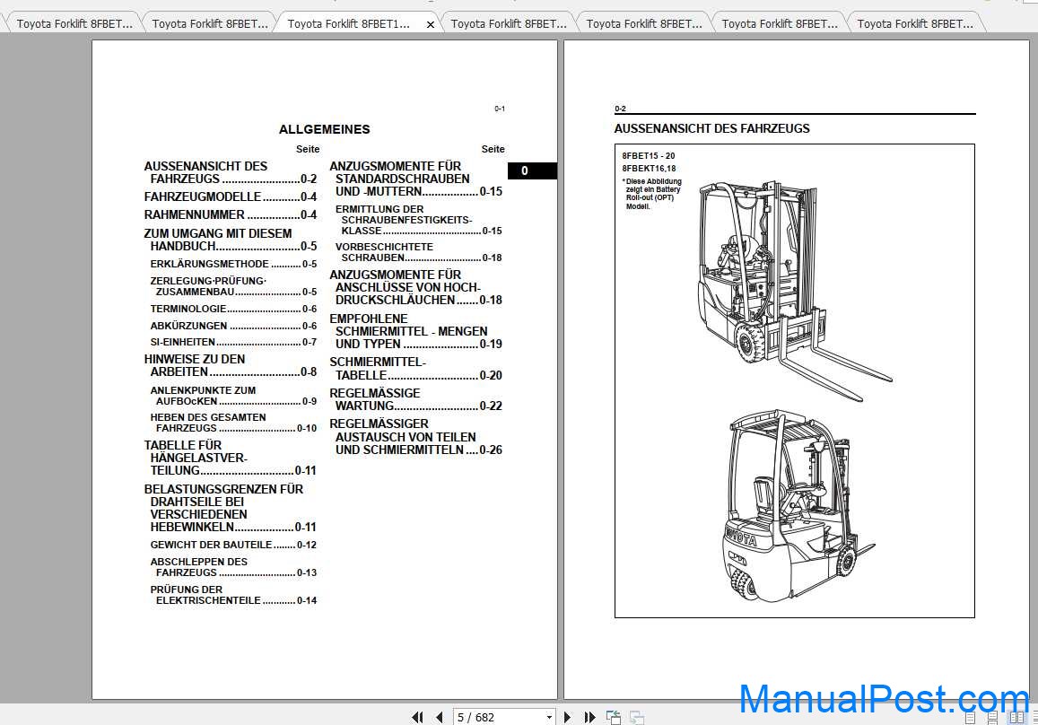Go to the first page of the document
Viewport: 1038px width, 725px height.
click(417, 717)
